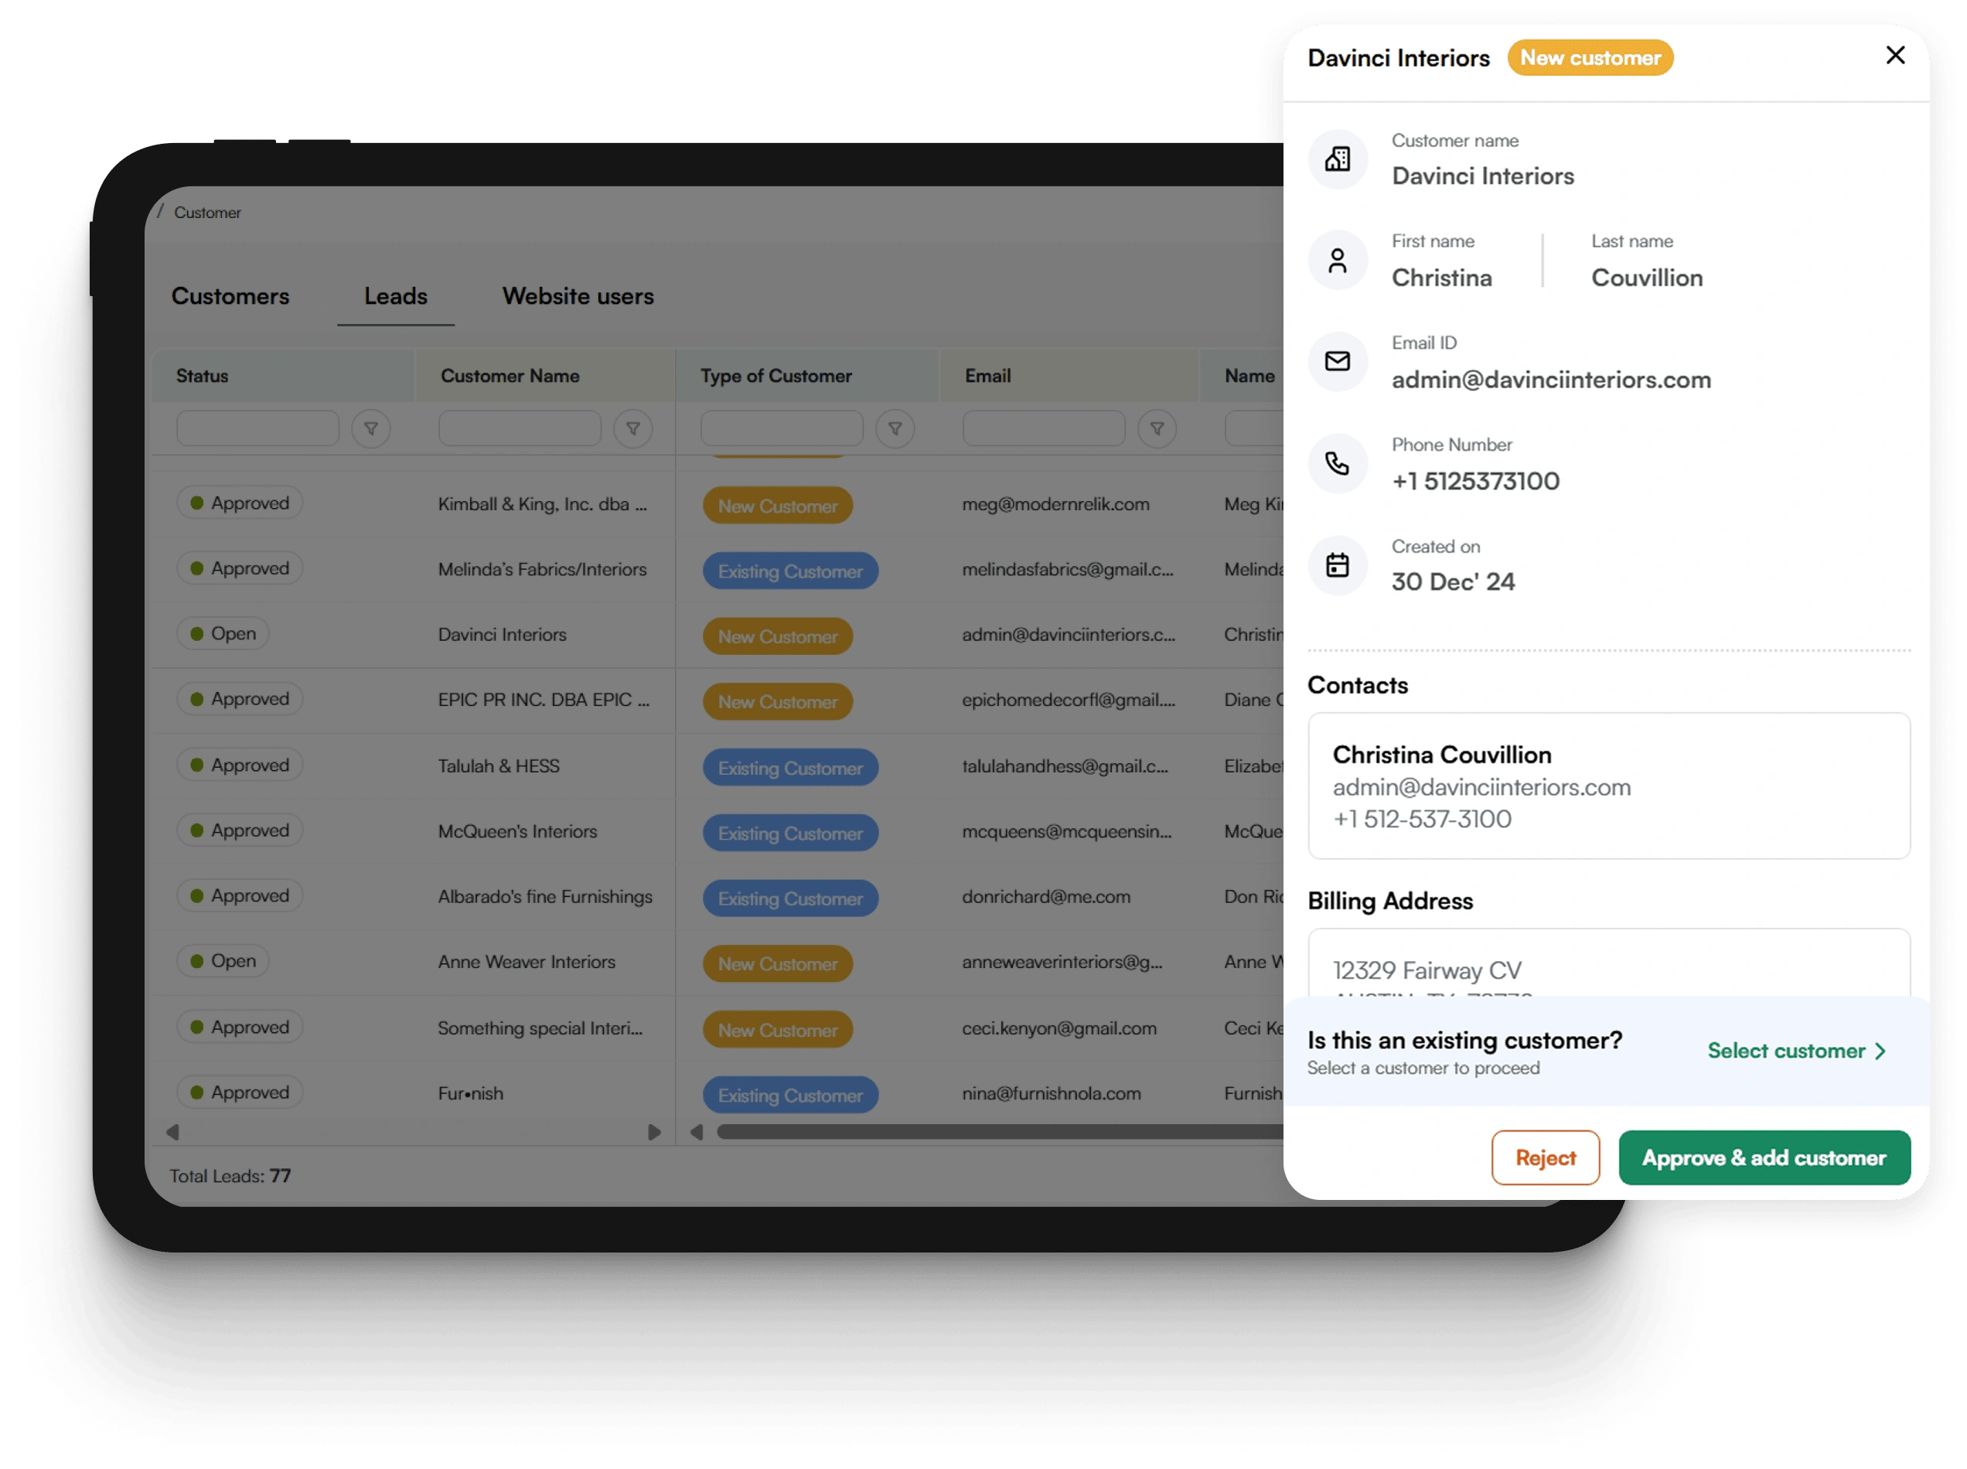Click the phone icon beside Phone Number
The image size is (1967, 1469).
point(1337,463)
